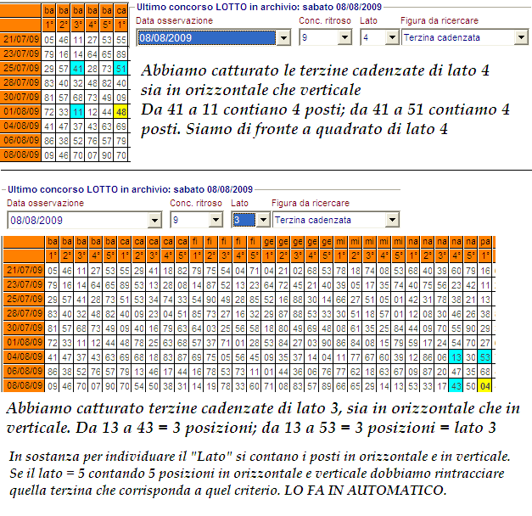
Task: Click the first 'ge' column header in wide table
Action: click(268, 242)
